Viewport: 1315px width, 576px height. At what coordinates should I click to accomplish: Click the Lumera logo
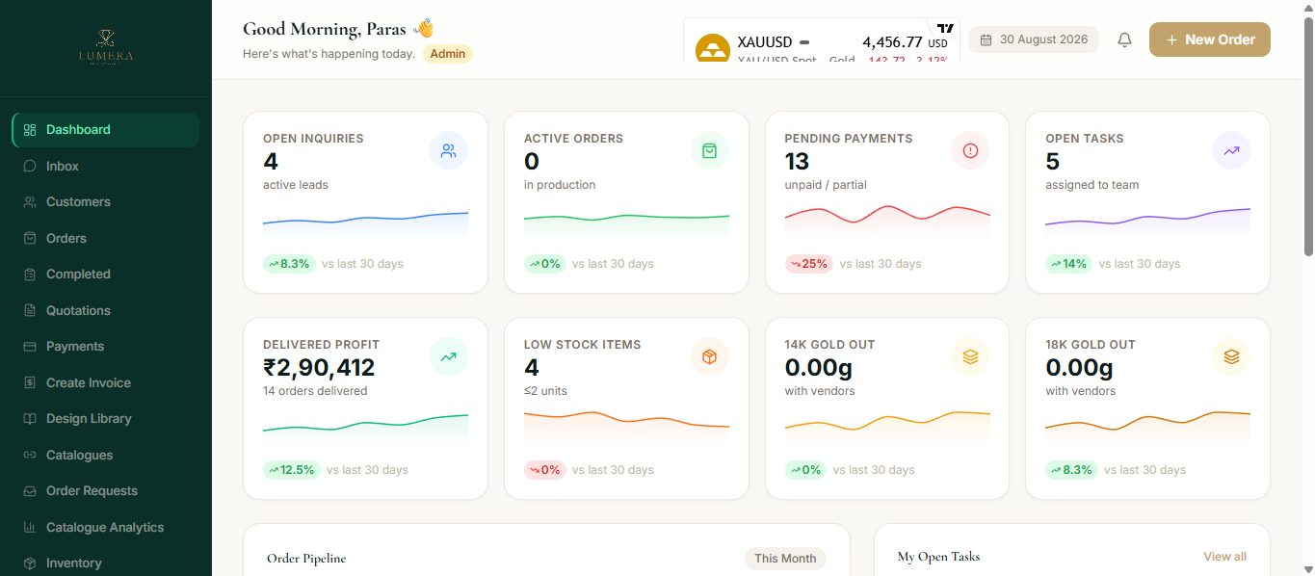pos(106,45)
